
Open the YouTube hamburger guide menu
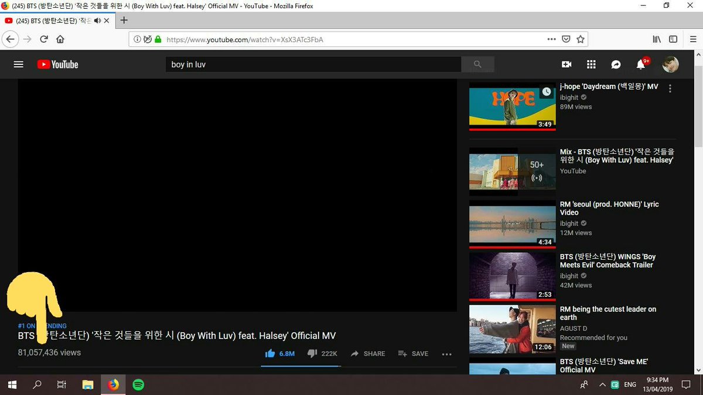click(x=19, y=64)
